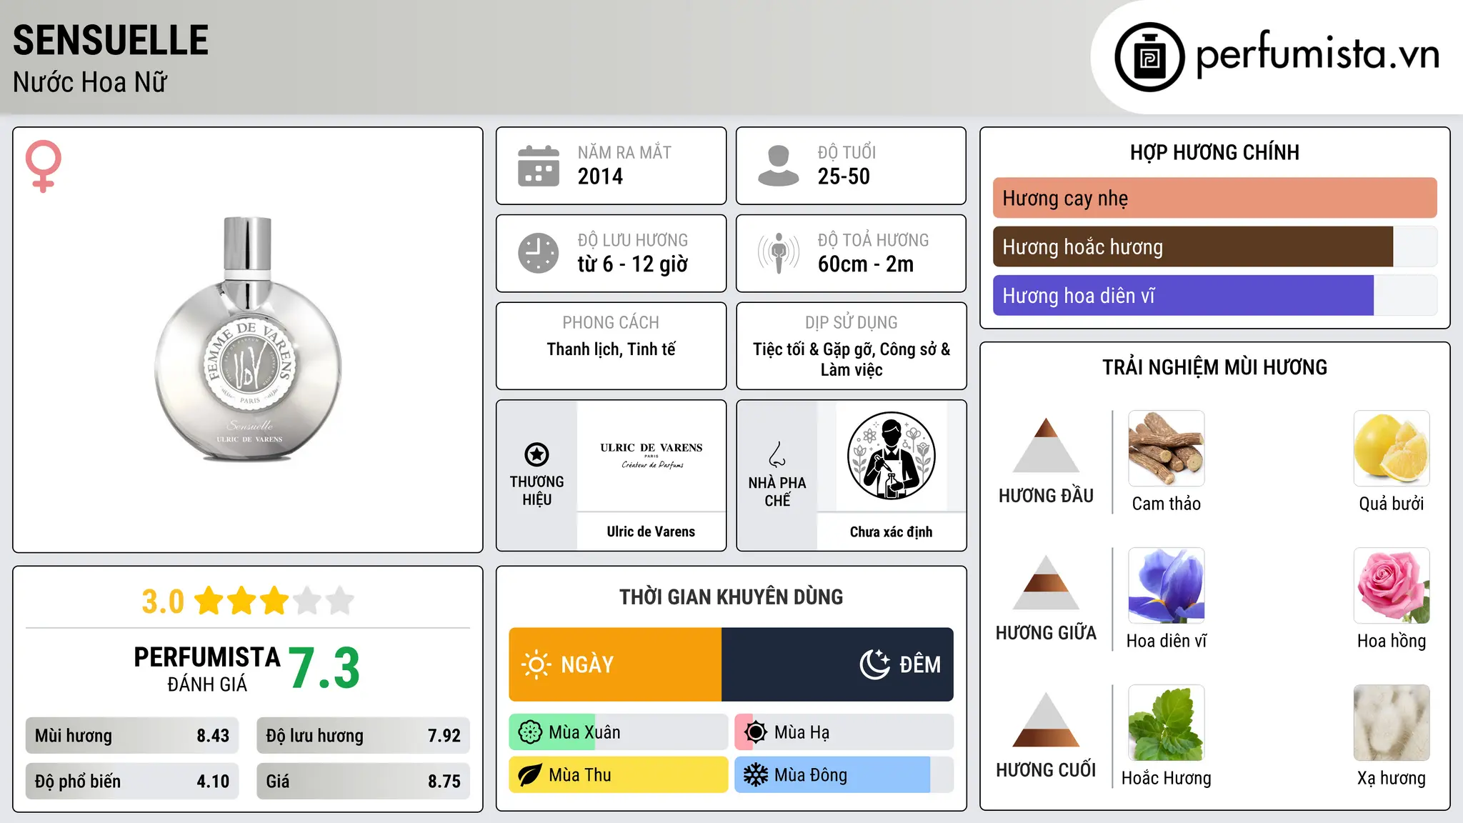Click the Ulric de Varens brand name label
The image size is (1463, 823).
click(651, 532)
